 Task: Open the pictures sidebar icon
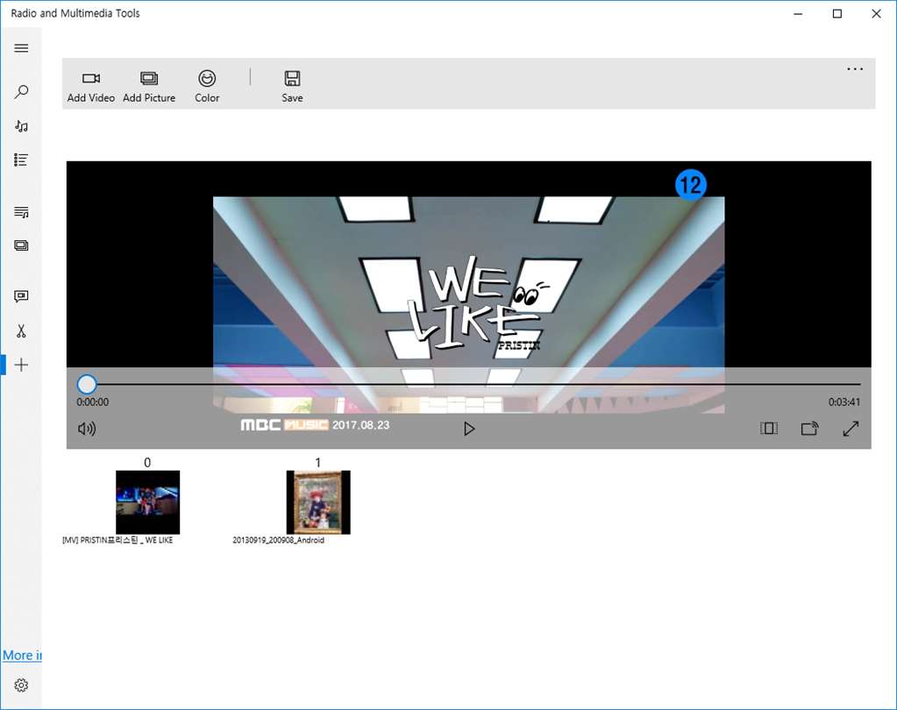(x=21, y=245)
